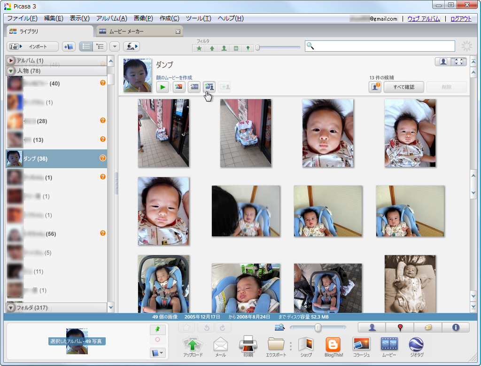Collapse the 人物 (78) section
Viewport: 481px width, 366px height.
point(10,71)
